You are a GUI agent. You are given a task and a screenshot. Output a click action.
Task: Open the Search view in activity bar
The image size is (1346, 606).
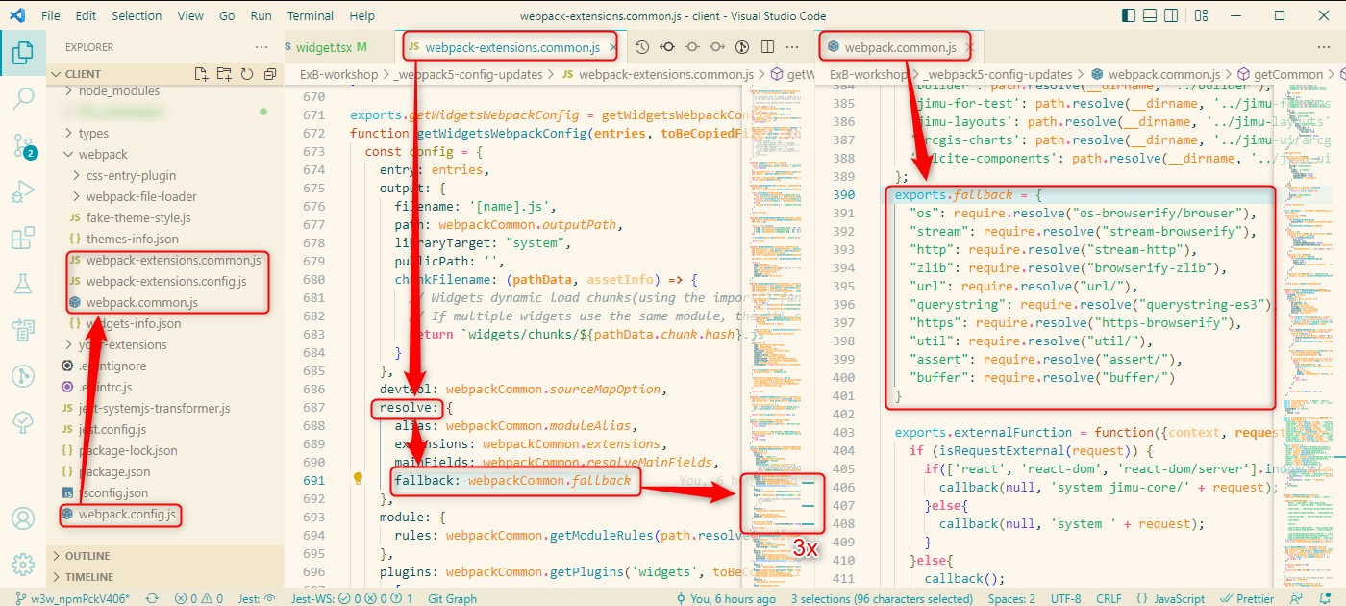click(x=23, y=99)
